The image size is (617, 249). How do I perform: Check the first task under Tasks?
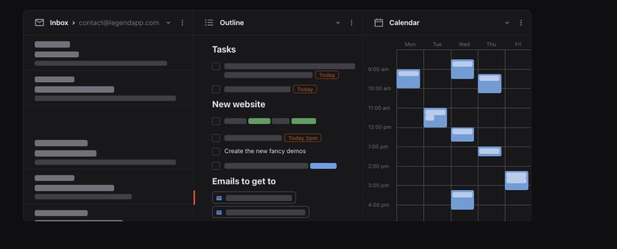coord(216,66)
